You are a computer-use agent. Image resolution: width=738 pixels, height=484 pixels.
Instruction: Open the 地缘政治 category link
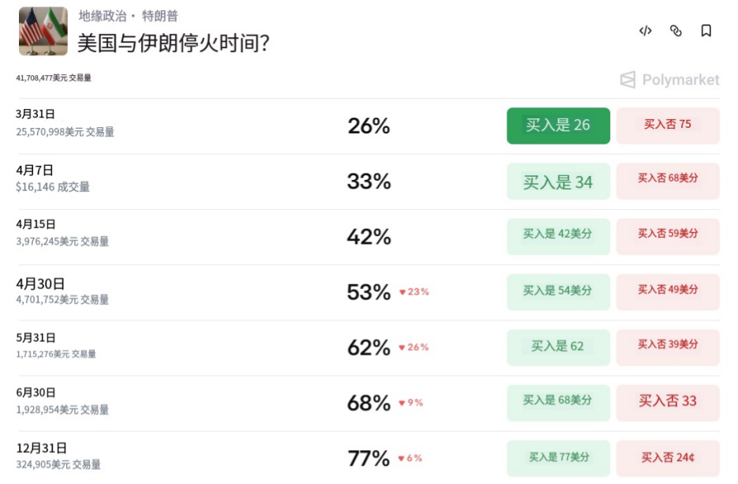(x=103, y=16)
